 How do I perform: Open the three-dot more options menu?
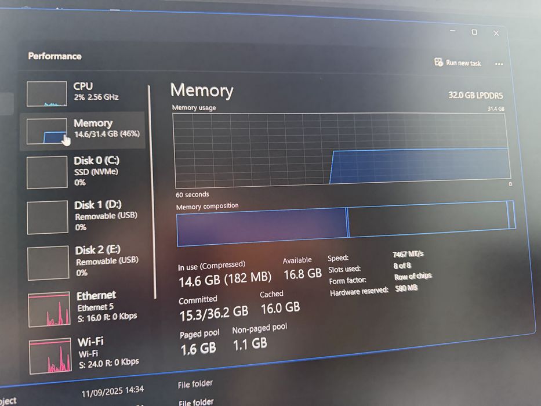click(x=499, y=64)
